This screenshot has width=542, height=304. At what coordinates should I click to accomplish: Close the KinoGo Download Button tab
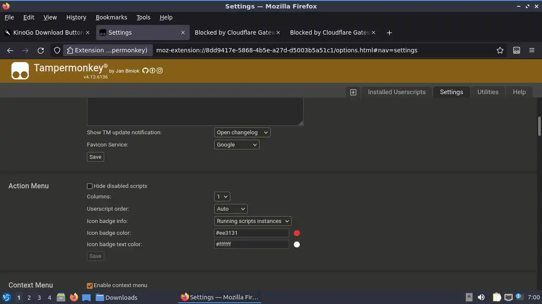click(88, 33)
